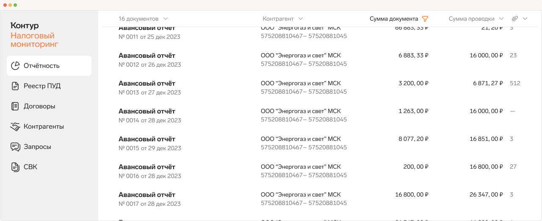Click the Контрагенты handshake icon
The height and width of the screenshot is (221, 542).
15,127
